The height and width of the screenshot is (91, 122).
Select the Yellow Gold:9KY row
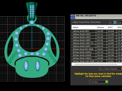pyautogui.click(x=97, y=31)
